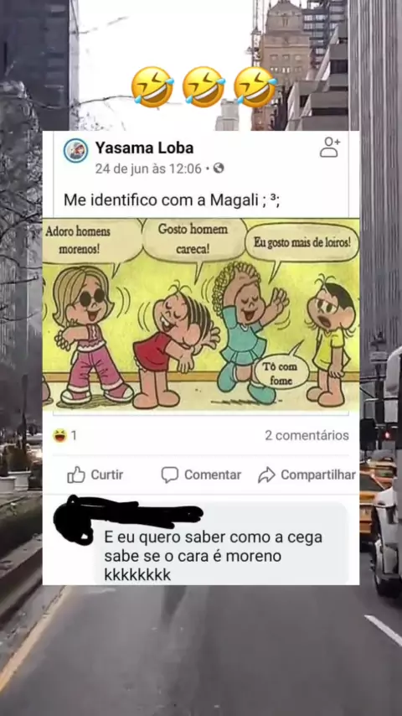
Task: Open the Magali comic image
Action: point(201,314)
